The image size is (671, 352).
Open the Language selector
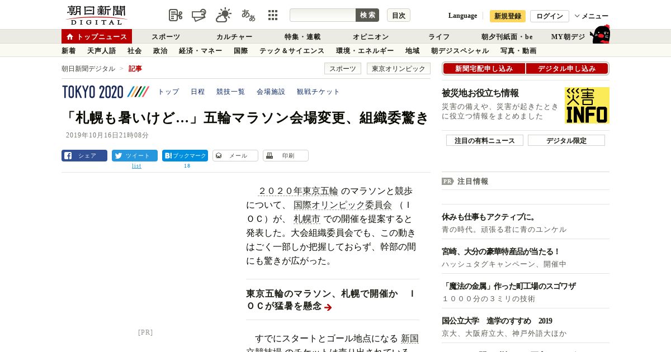(462, 16)
